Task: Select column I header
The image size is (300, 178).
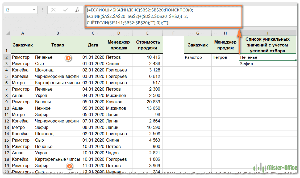Action: (267, 33)
